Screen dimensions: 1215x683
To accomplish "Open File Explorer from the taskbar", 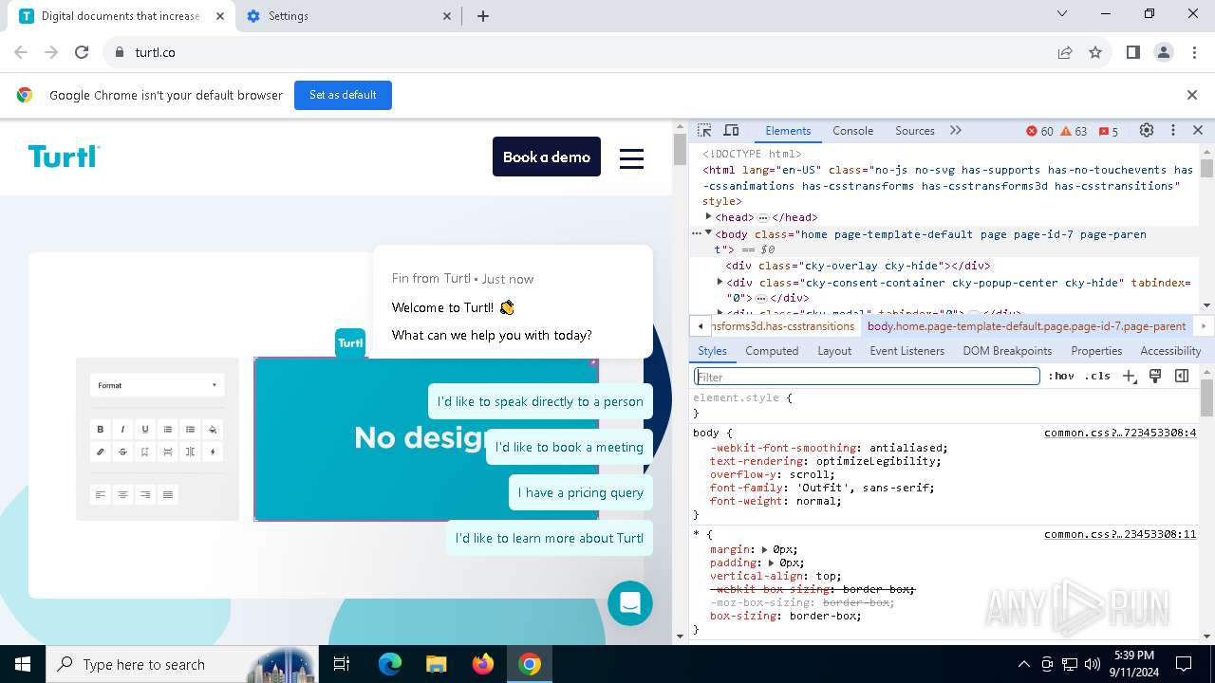I will [436, 664].
